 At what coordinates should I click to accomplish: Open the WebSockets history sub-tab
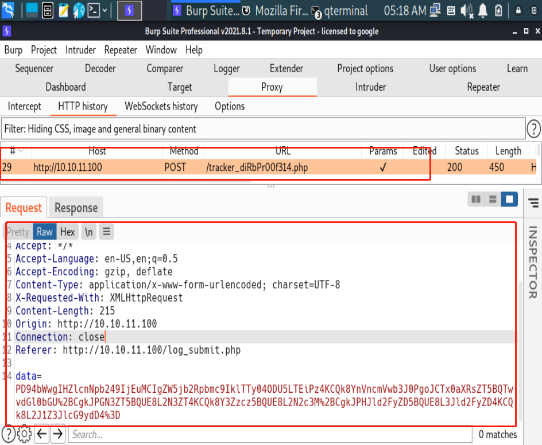(x=161, y=106)
